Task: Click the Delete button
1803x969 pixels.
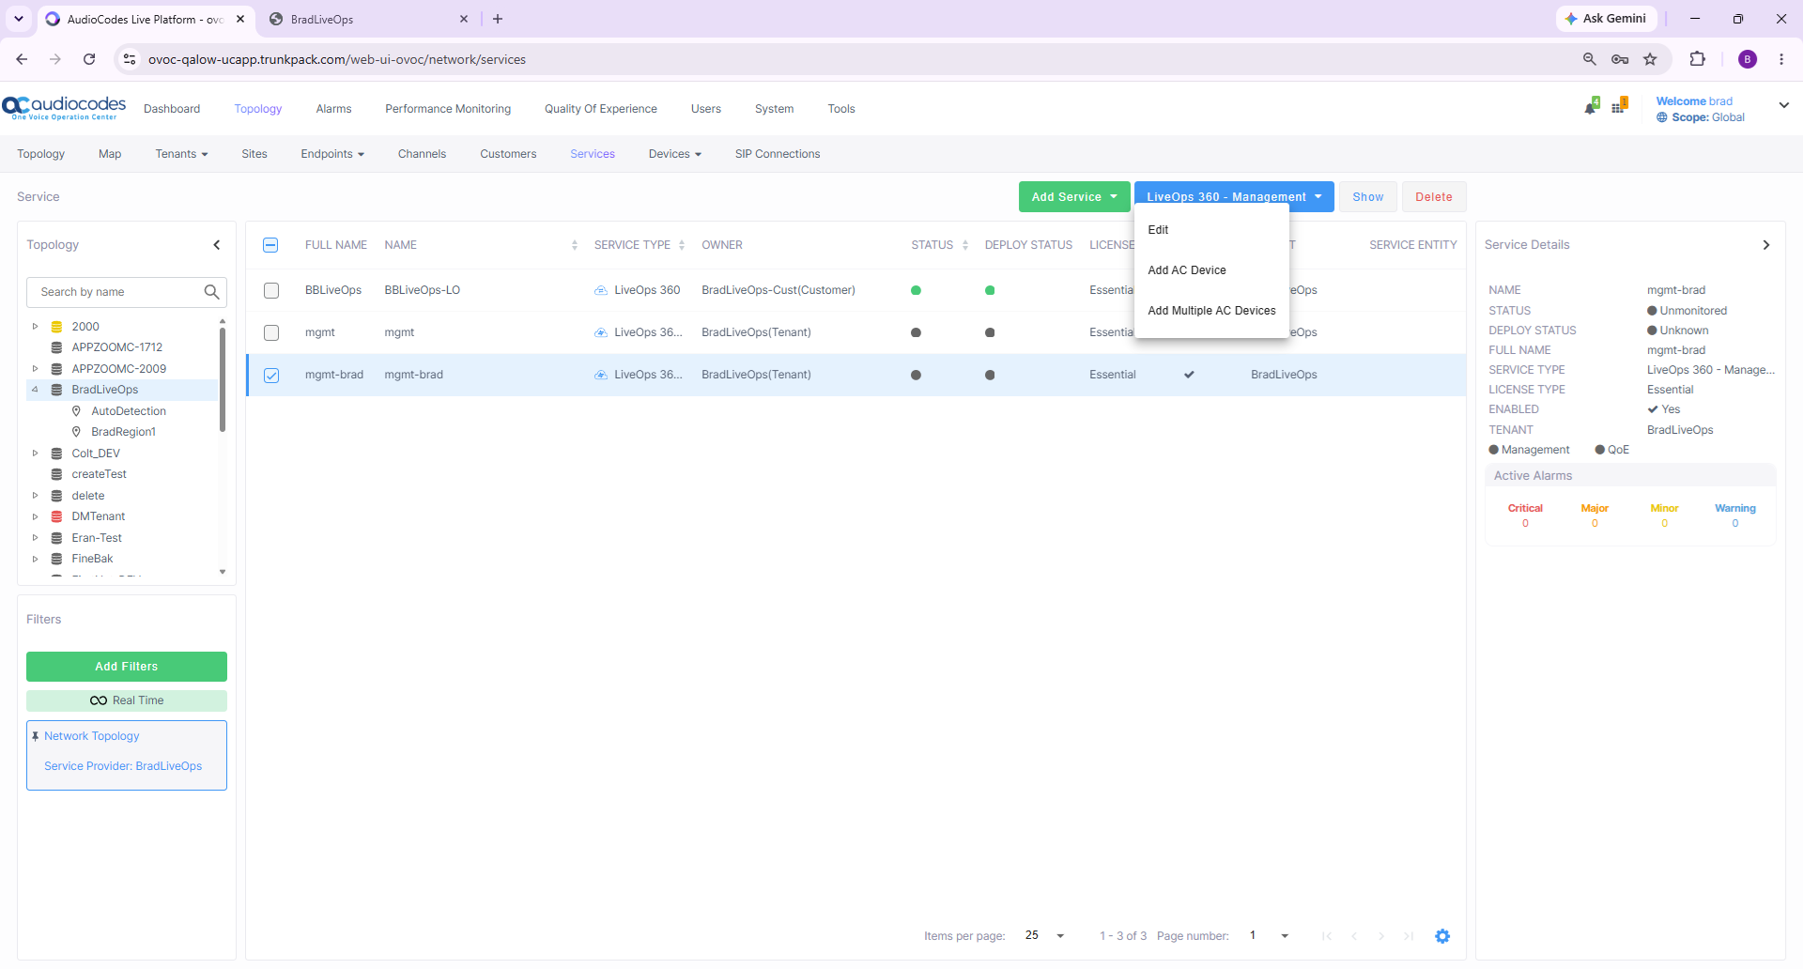Action: pyautogui.click(x=1434, y=197)
